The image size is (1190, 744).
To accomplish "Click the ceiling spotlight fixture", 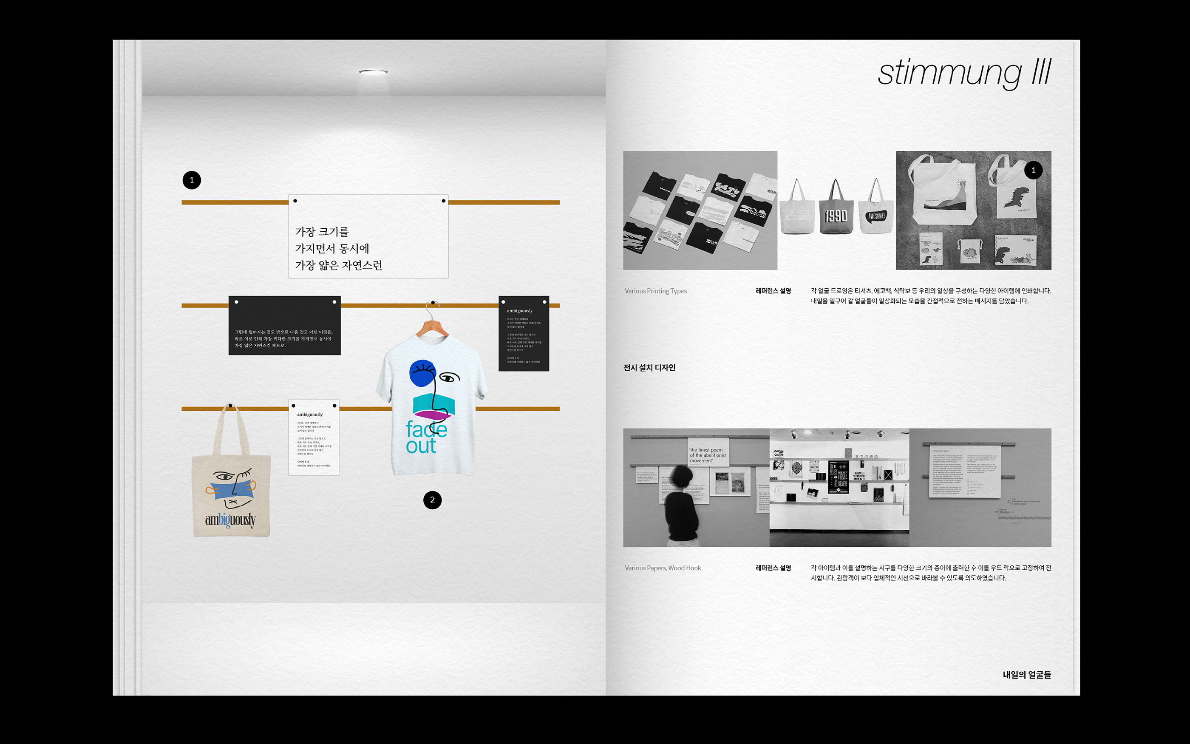I will coord(373,72).
